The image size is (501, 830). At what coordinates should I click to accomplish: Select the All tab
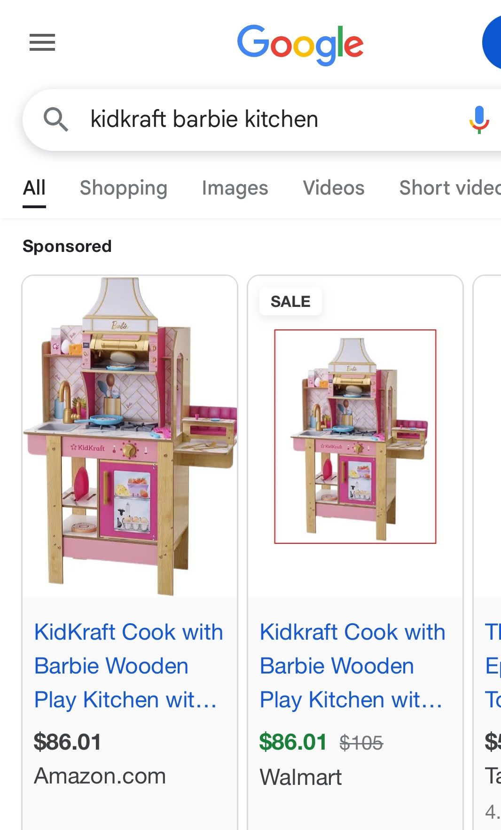click(x=34, y=188)
